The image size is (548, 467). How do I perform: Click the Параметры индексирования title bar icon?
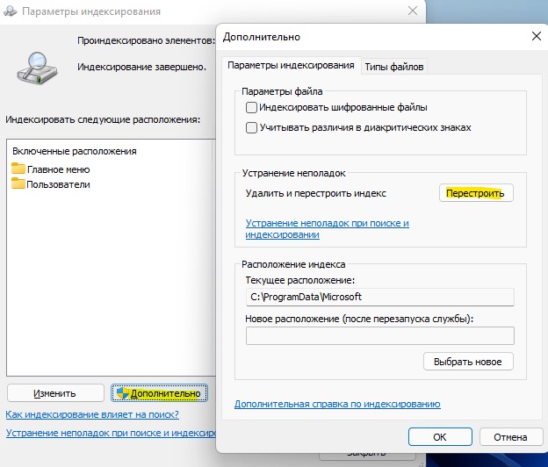tap(11, 11)
